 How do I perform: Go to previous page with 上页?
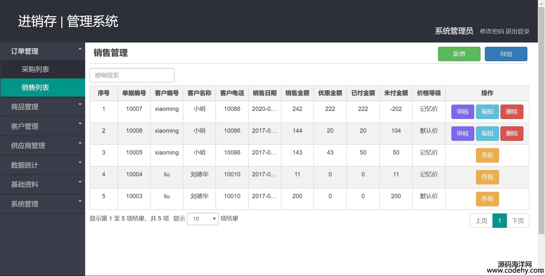pos(481,221)
